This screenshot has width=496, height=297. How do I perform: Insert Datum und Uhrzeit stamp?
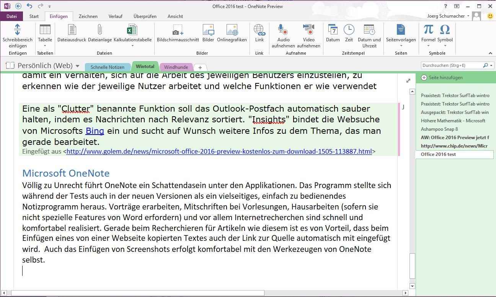[x=369, y=29]
